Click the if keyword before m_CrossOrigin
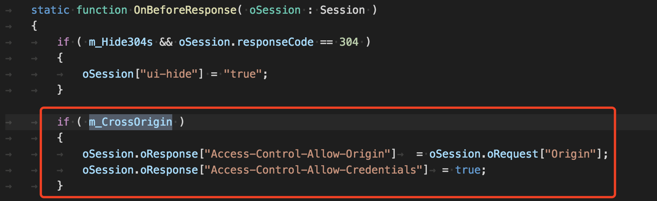 tap(63, 122)
